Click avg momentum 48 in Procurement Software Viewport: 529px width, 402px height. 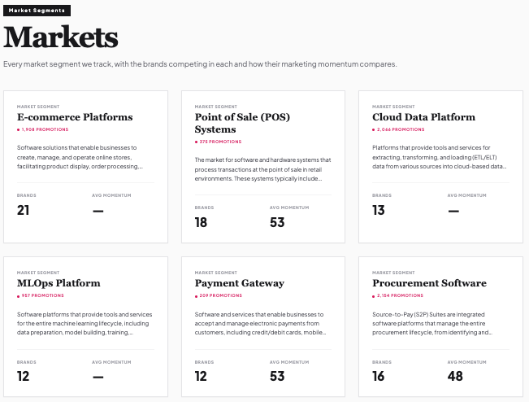point(455,376)
